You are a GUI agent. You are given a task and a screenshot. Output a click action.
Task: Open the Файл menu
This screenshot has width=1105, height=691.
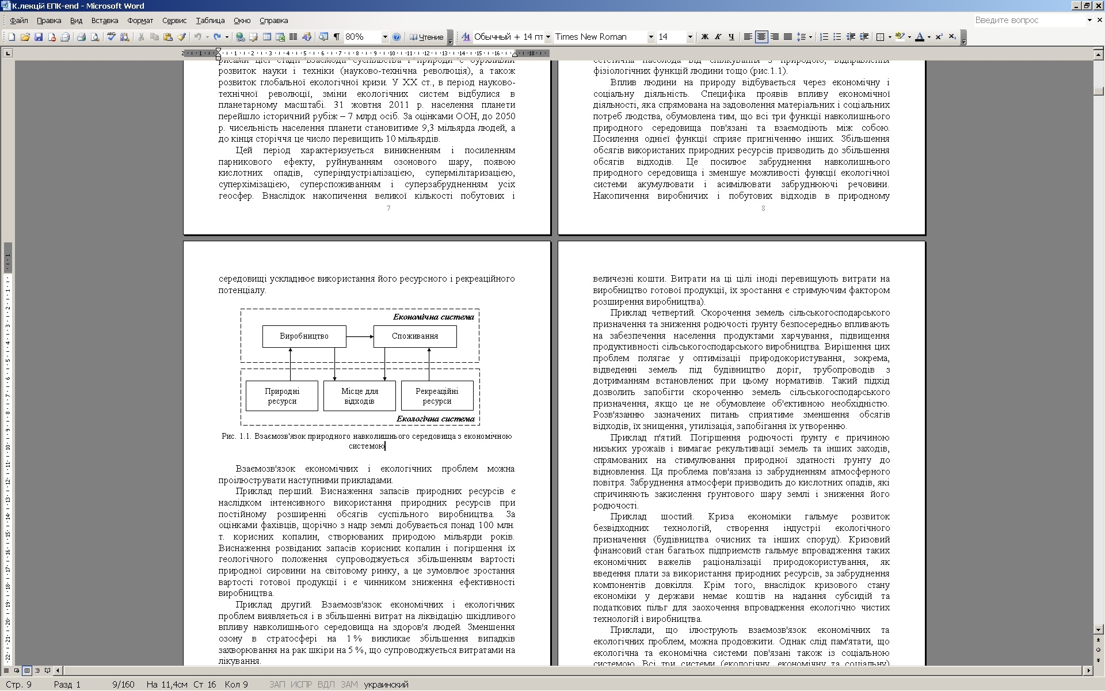[x=18, y=20]
